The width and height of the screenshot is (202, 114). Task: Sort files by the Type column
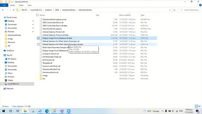click(142, 15)
